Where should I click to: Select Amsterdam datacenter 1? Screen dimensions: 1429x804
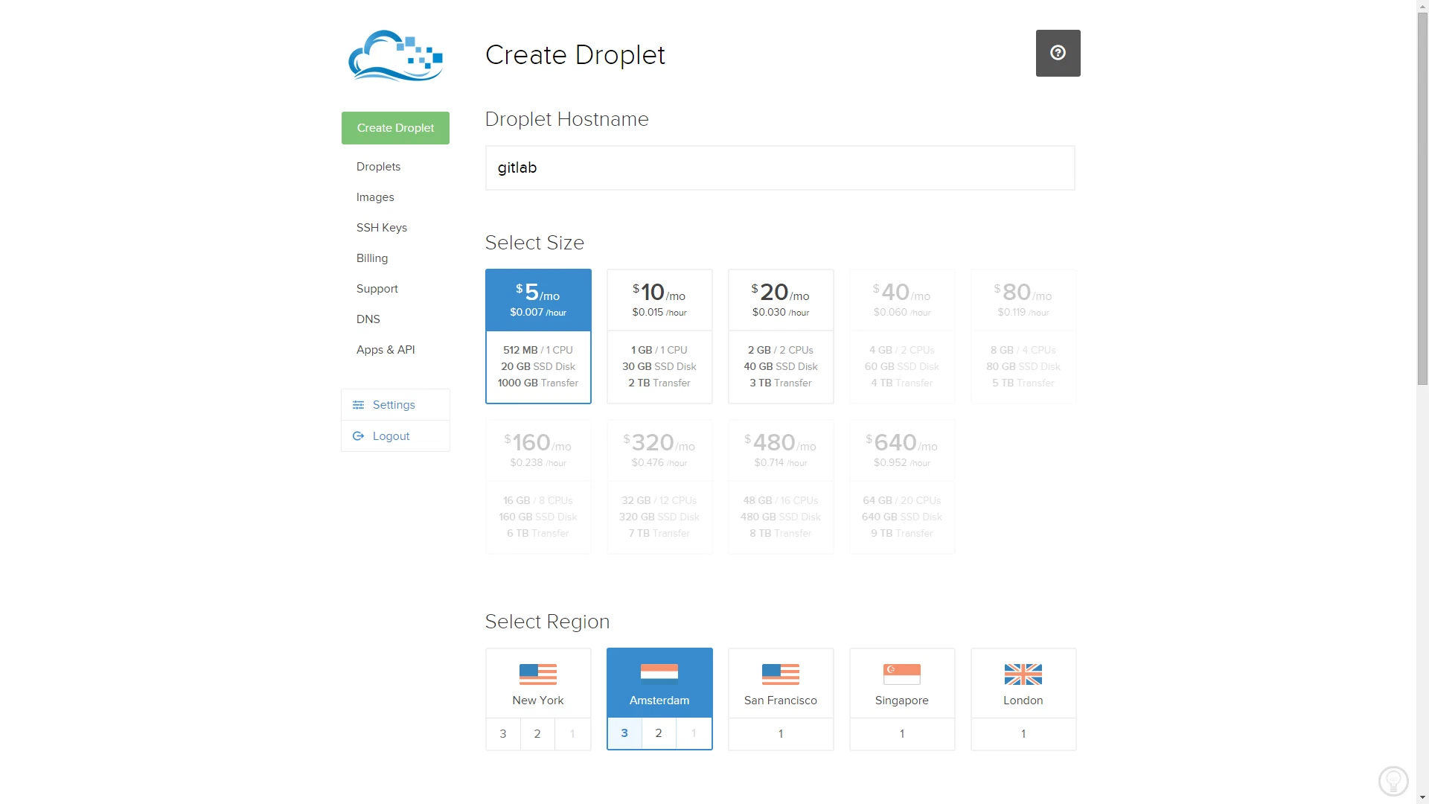coord(694,733)
